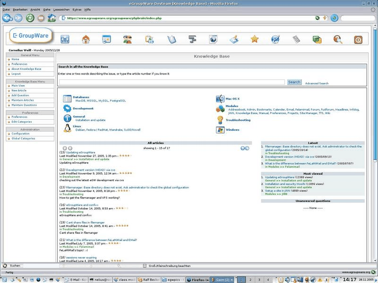Click the Knowledge Base search text field
The height and width of the screenshot is (283, 378).
[172, 82]
